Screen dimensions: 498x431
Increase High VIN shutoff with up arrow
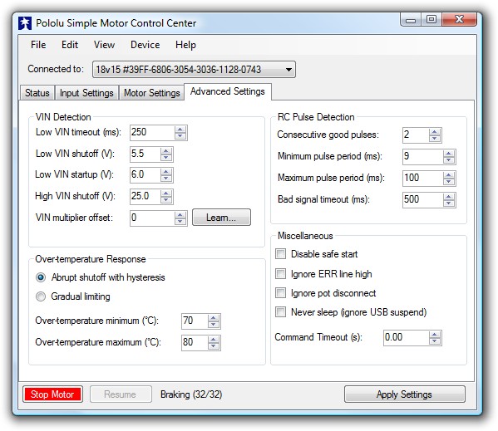pyautogui.click(x=166, y=193)
